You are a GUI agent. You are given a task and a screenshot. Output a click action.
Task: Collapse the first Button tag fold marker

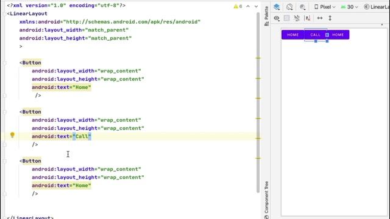(4, 63)
